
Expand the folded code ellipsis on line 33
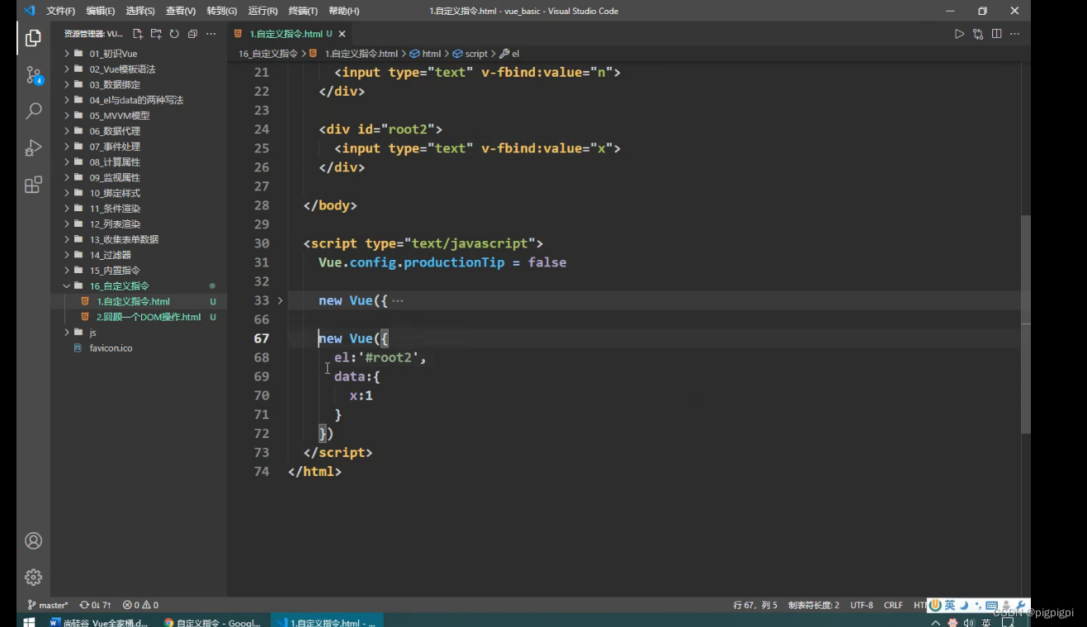[398, 301]
